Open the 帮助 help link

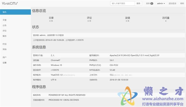coord(182,3)
